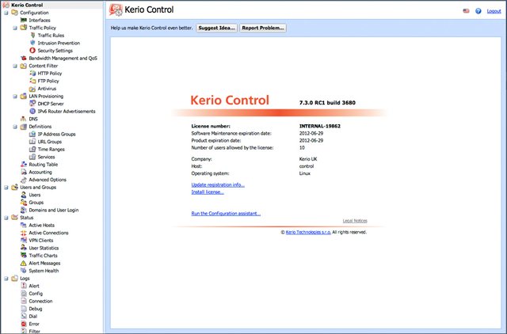507x334 pixels.
Task: Open the Intrusion Prevention shield icon
Action: (x=32, y=43)
